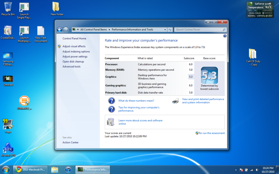
Task: Open Adjust power settings
Action: pyautogui.click(x=75, y=57)
